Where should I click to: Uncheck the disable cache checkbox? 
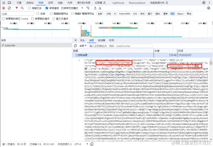pos(47,8)
